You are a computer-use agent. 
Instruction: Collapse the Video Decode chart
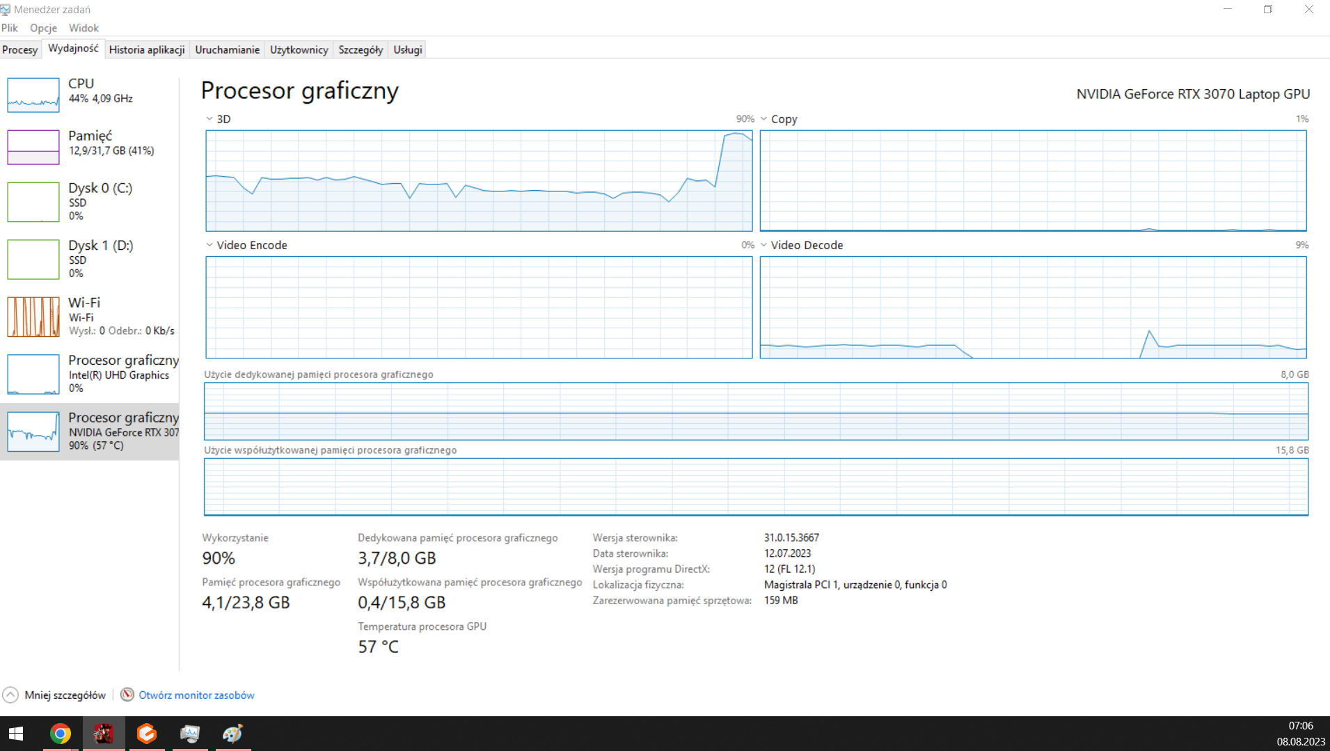pos(763,245)
